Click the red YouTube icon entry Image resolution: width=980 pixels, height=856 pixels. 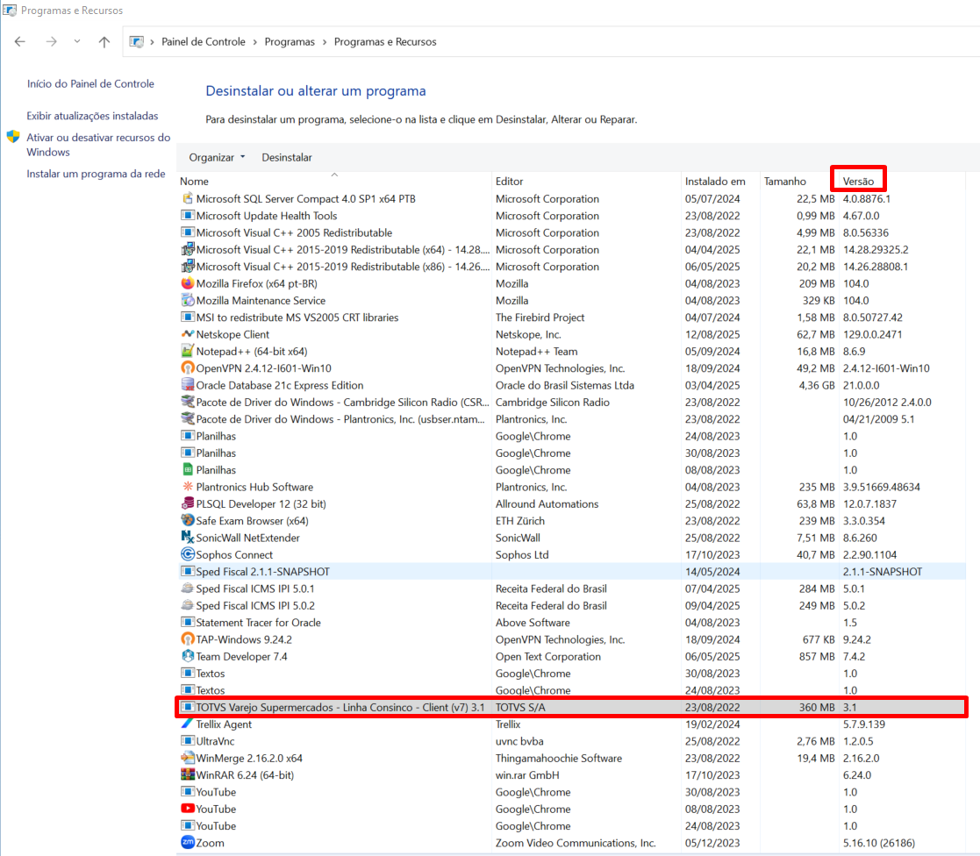coord(188,809)
